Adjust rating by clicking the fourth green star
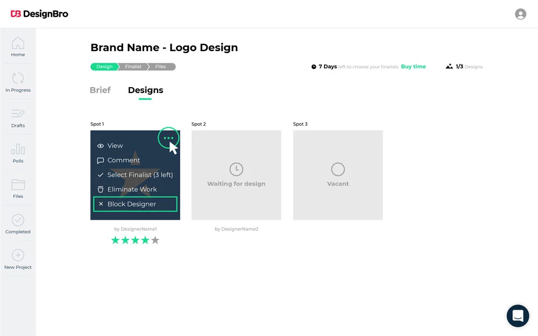 point(145,240)
